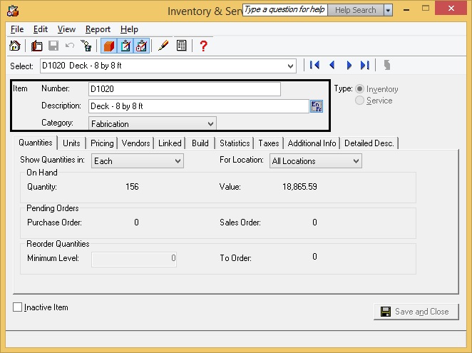Viewport: 472px width, 353px height.
Task: Click the red question mark Help icon
Action: coord(203,46)
